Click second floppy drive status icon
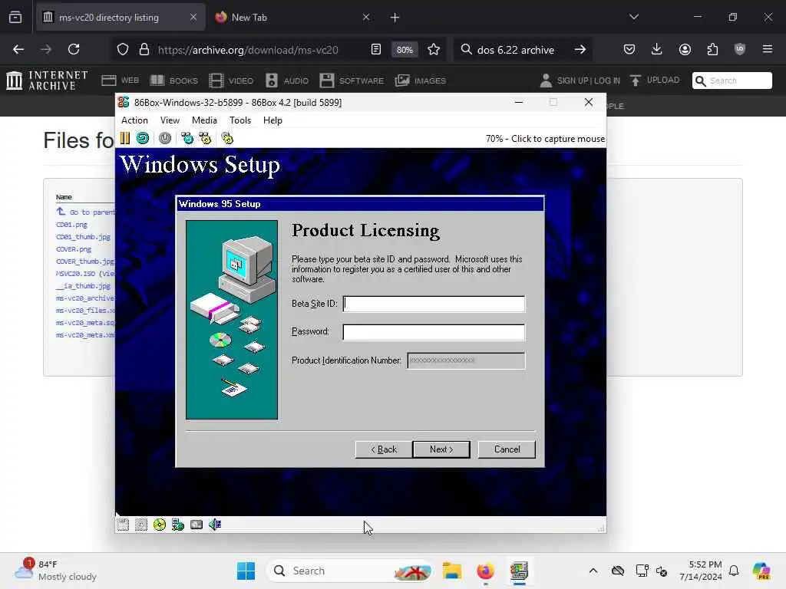The height and width of the screenshot is (589, 786). (141, 525)
